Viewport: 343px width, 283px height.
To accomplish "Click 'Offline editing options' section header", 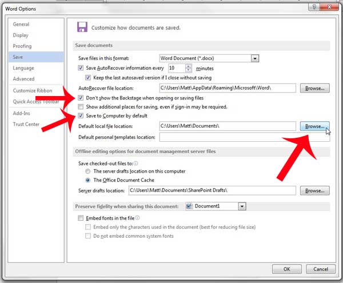I will [145, 152].
